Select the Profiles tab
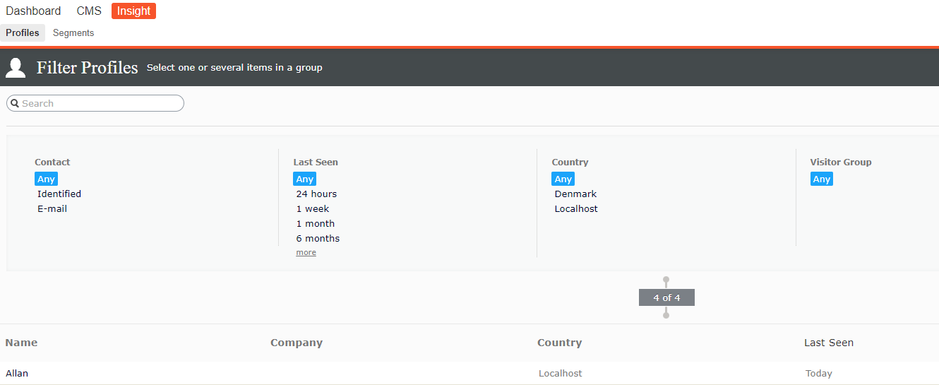Viewport: 939px width, 385px height. (x=23, y=33)
